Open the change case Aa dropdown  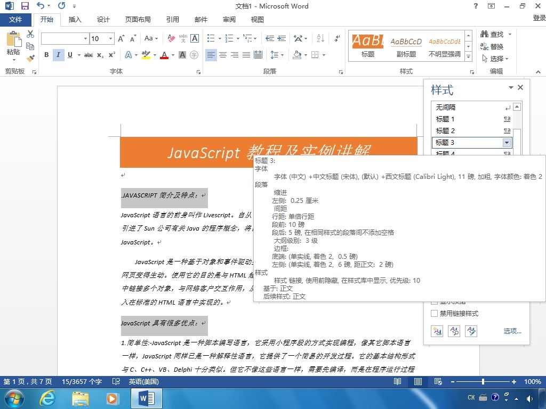click(x=151, y=38)
